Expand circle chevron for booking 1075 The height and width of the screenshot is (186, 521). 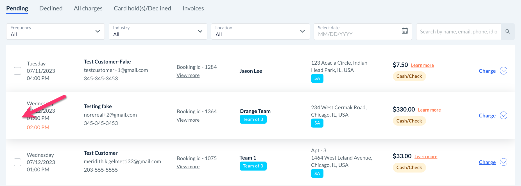pyautogui.click(x=504, y=162)
